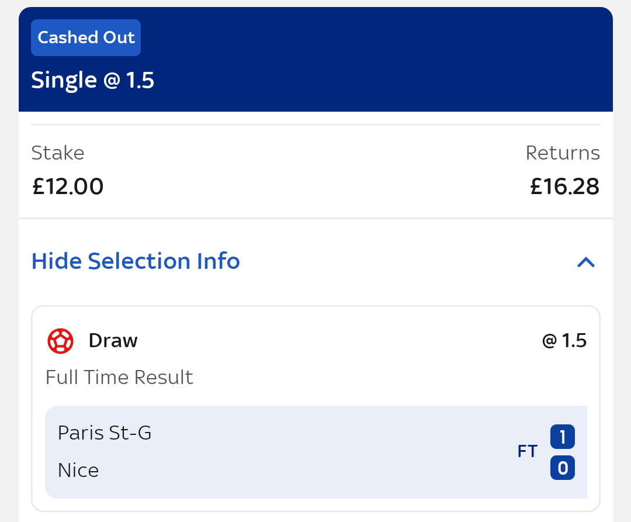Open the Paris St-G team name
Screen dimensions: 631x522
tap(105, 433)
